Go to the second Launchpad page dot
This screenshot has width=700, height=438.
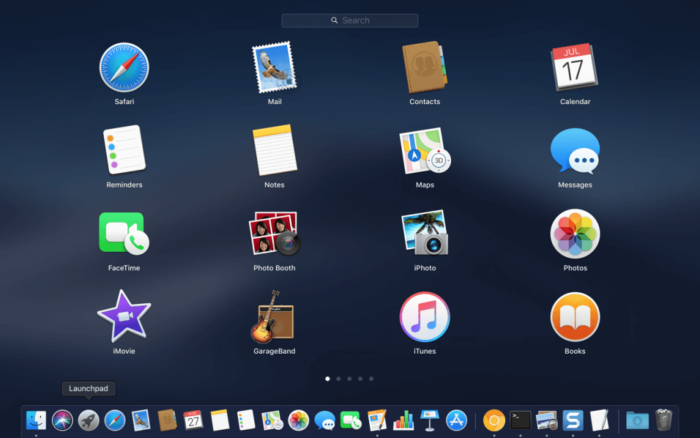(338, 378)
